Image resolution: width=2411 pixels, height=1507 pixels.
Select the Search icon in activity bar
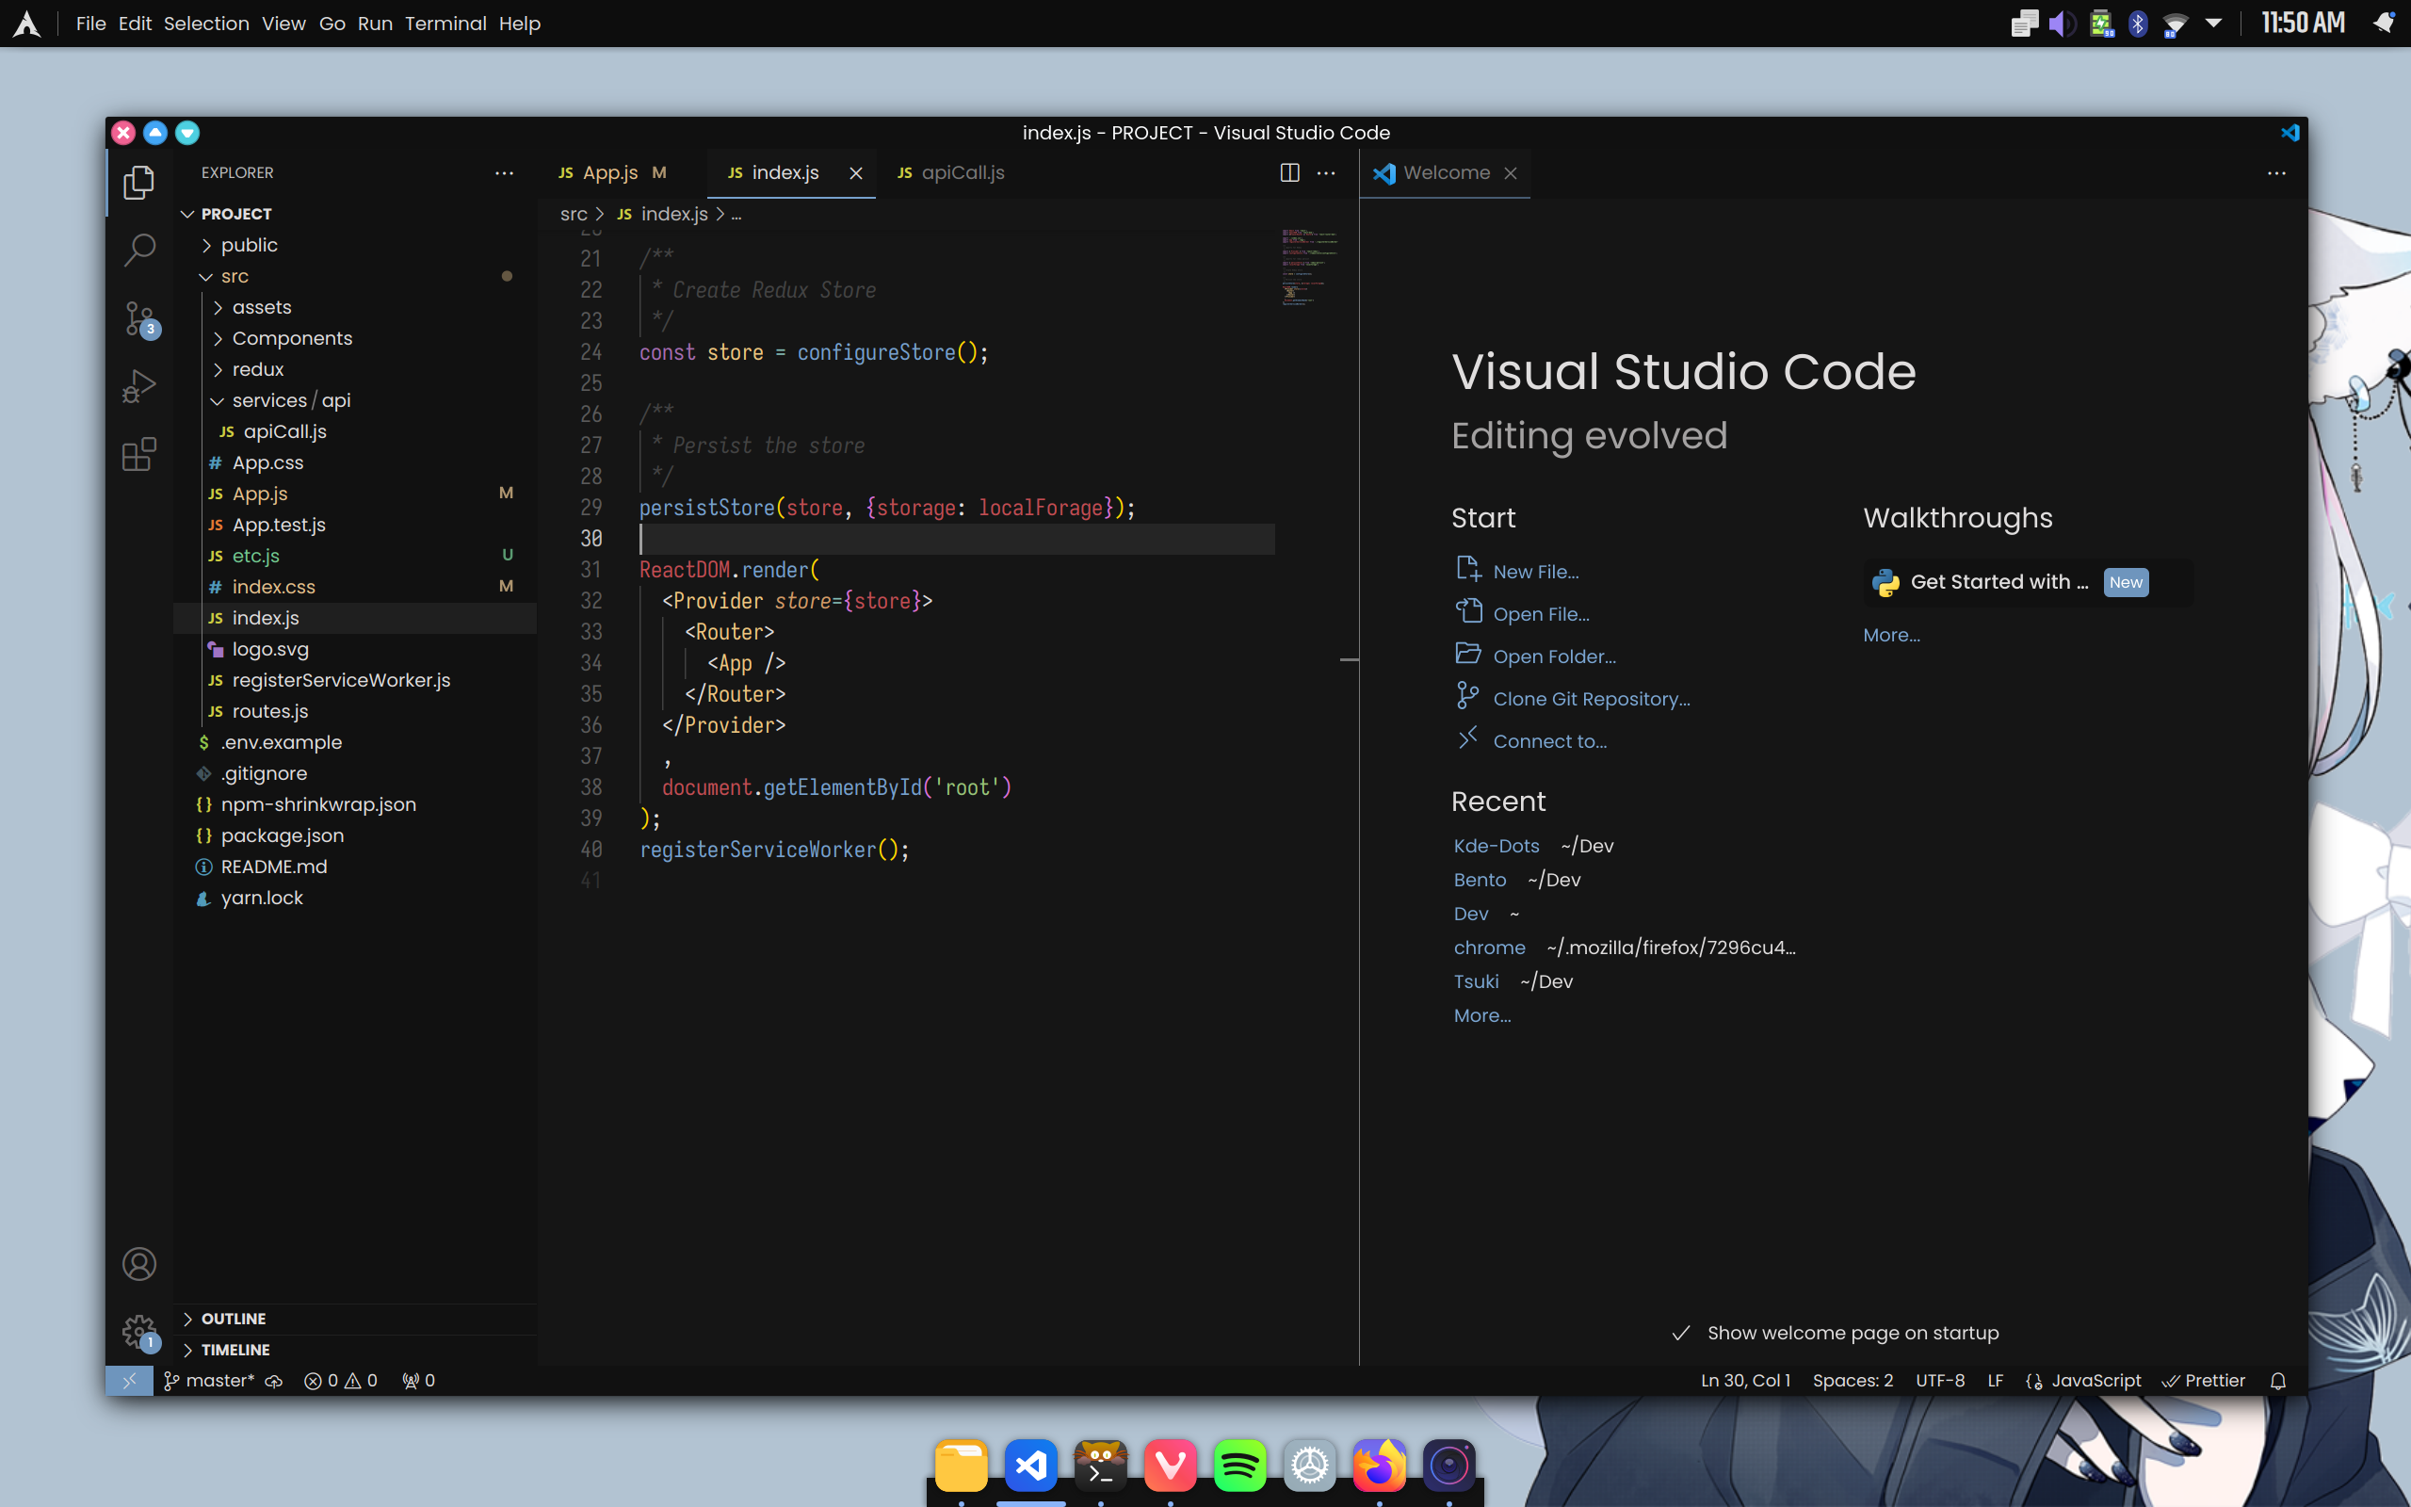coord(138,249)
